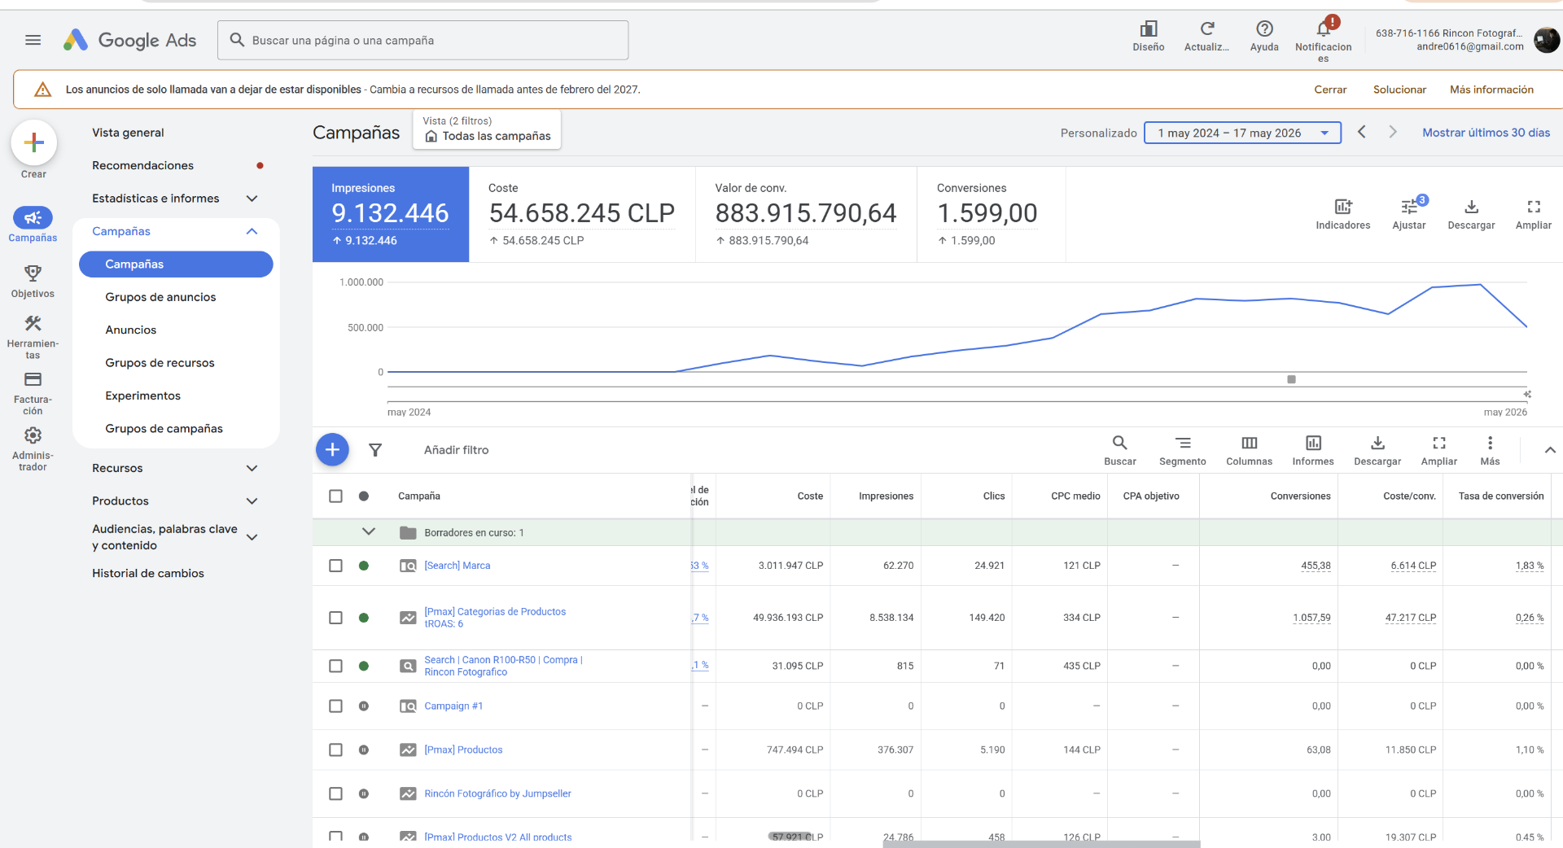Viewport: 1563px width, 848px height.
Task: Expand Audiencias, palabras clave y contenido
Action: 252,537
